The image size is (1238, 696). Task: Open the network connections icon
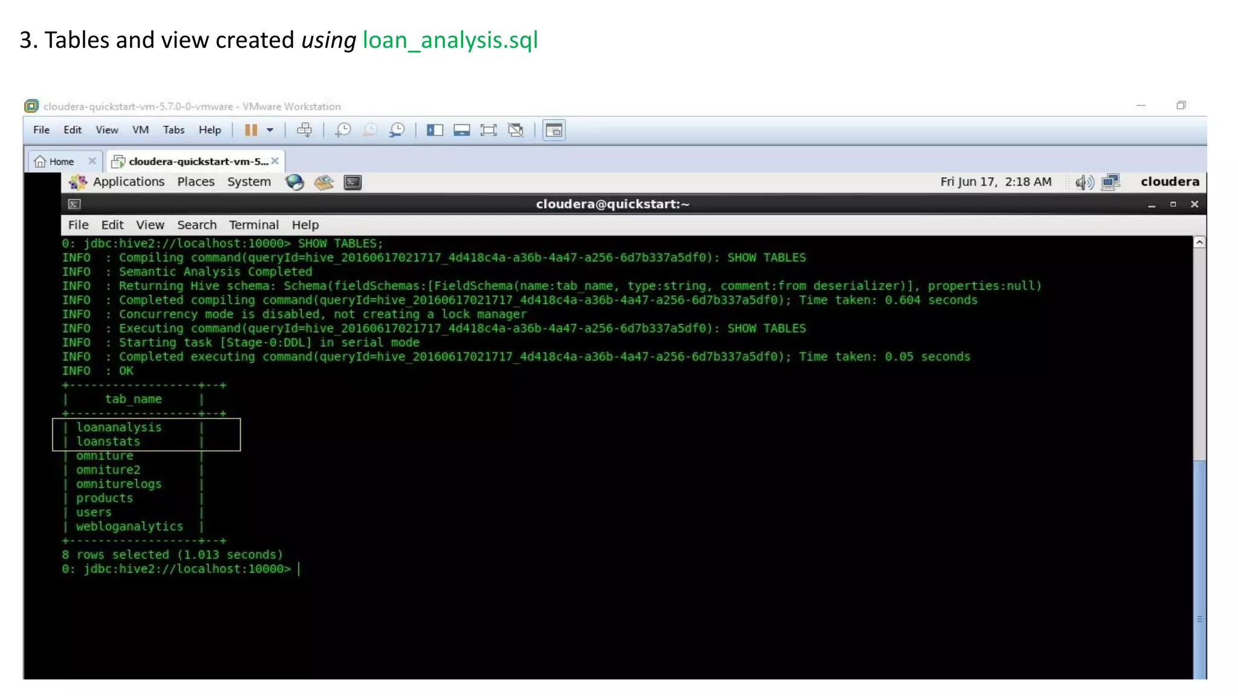tap(1111, 182)
